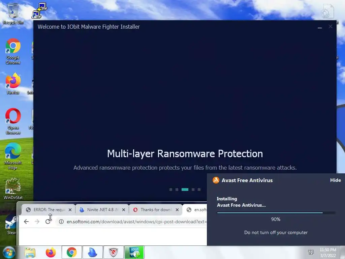Viewport: 345px width, 259px height.
Task: Open Windows Explorer from the taskbar
Action: (30, 252)
